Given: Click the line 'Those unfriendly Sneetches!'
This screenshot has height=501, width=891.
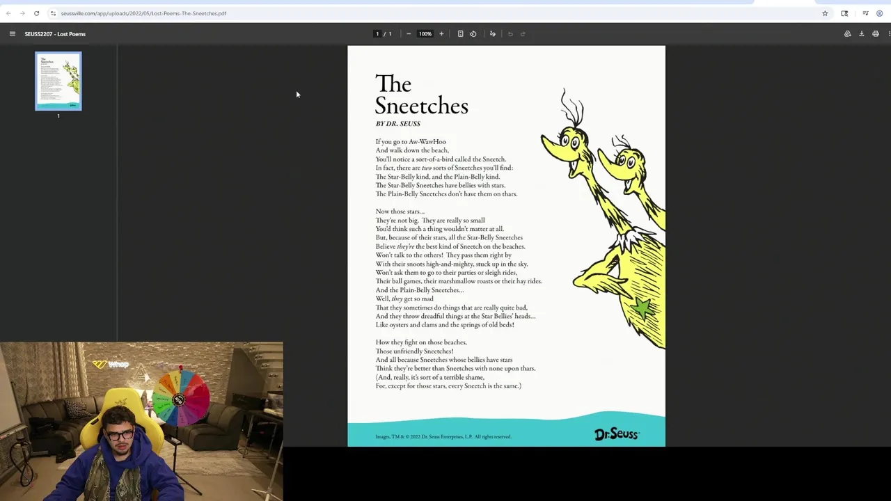Looking at the screenshot, I should (x=415, y=351).
